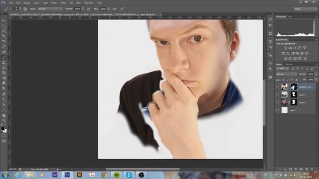
Task: Open brush Flow slider arrow
Action: pos(109,9)
